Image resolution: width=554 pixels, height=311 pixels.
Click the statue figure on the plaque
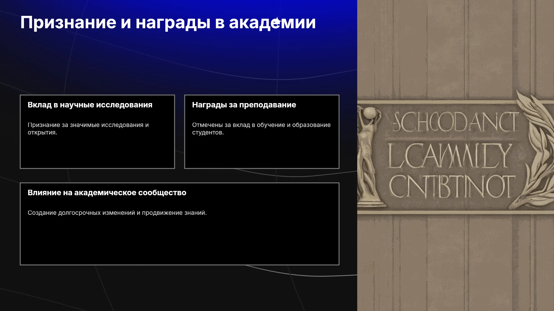click(x=368, y=155)
